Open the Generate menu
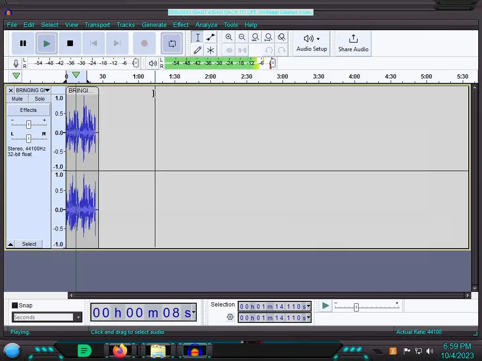This screenshot has width=482, height=361. [x=154, y=24]
